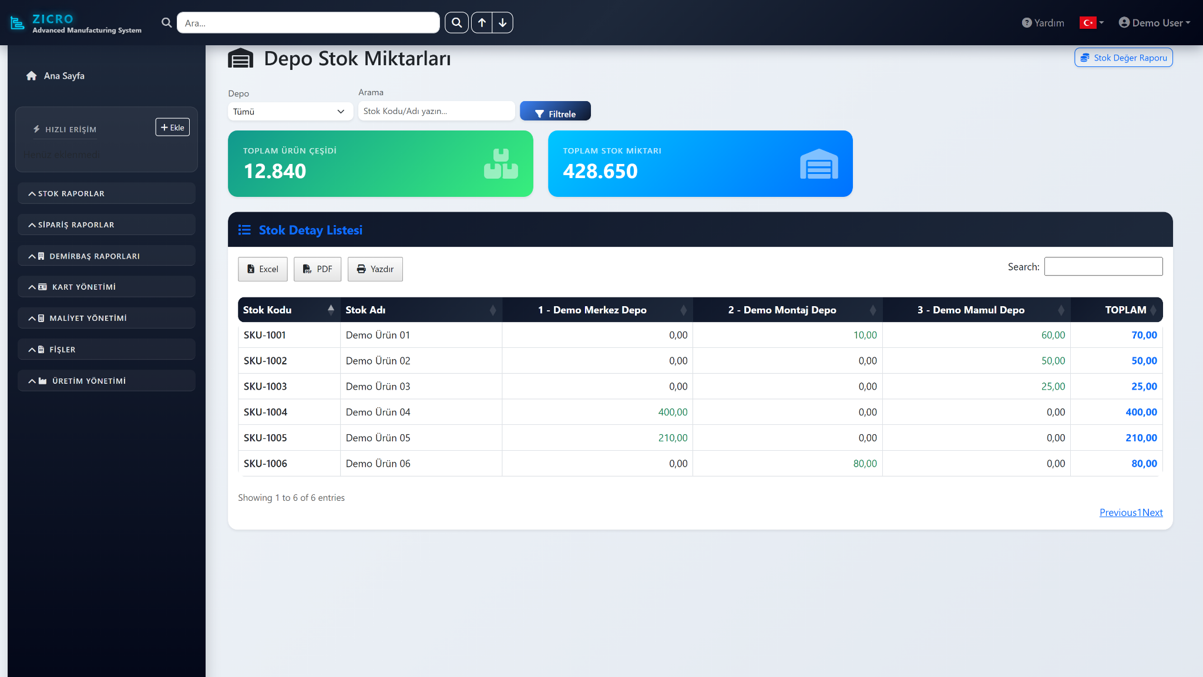The height and width of the screenshot is (677, 1203).
Task: Click the Demo Ürün 01 name cell
Action: [421, 335]
